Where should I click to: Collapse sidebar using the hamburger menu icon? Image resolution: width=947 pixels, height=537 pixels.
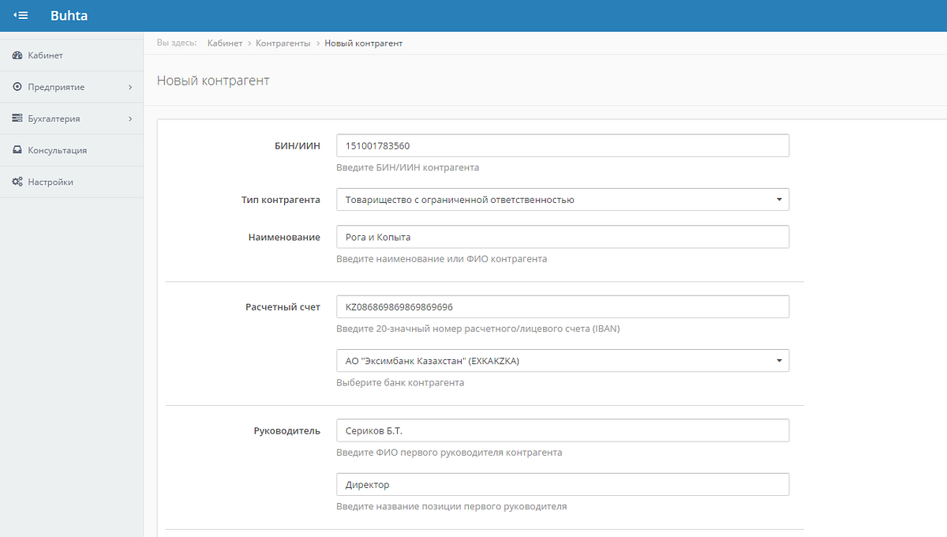[21, 15]
